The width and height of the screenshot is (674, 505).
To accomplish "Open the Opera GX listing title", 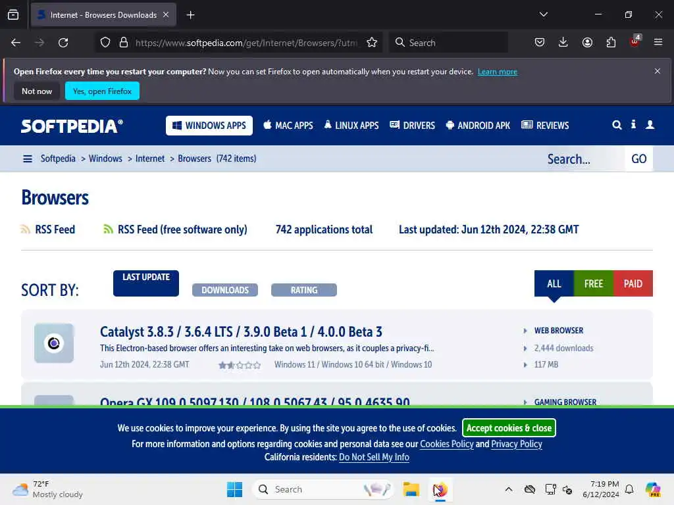I will (255, 401).
